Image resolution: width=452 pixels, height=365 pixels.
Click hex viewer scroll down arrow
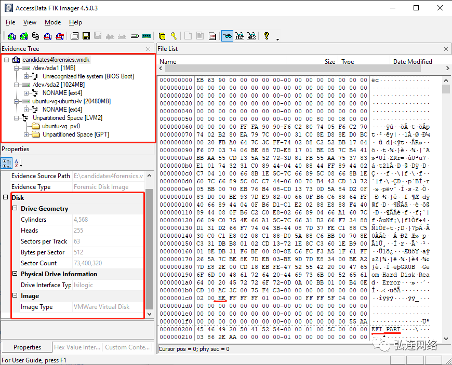coord(446,339)
